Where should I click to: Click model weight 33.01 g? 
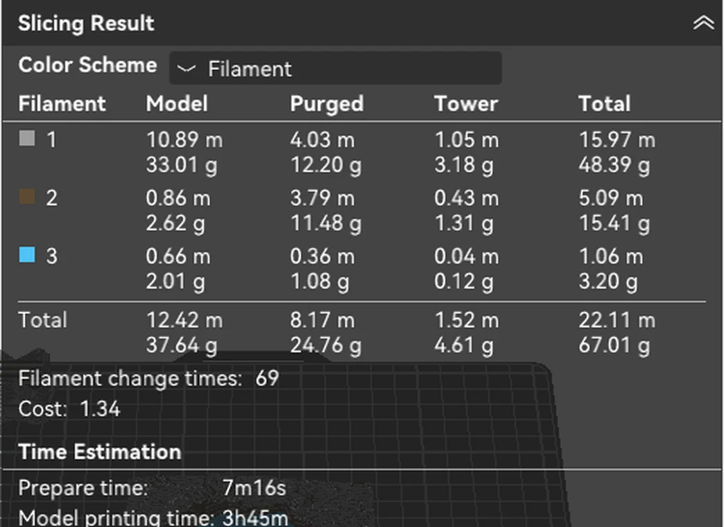click(182, 165)
